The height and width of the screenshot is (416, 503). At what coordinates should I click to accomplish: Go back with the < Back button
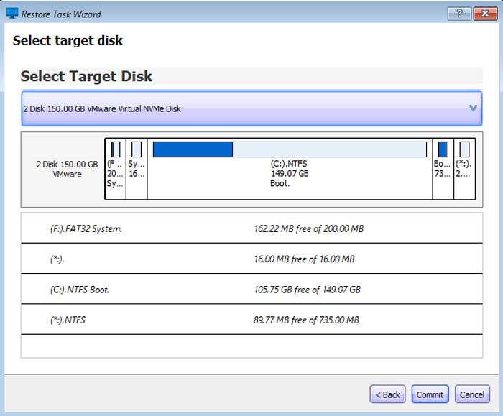(387, 394)
